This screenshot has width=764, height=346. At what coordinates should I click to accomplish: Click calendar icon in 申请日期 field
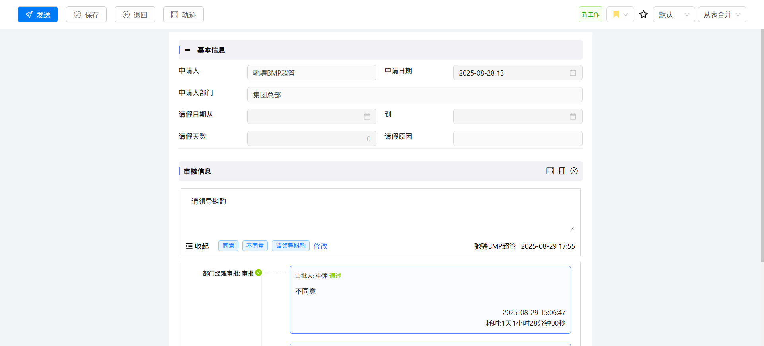coord(573,73)
